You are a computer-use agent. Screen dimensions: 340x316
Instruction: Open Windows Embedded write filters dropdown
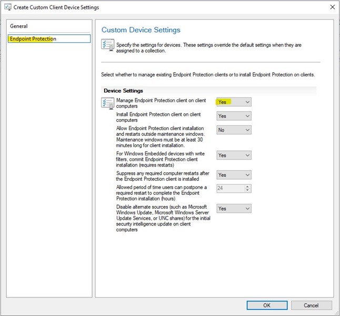(234, 155)
